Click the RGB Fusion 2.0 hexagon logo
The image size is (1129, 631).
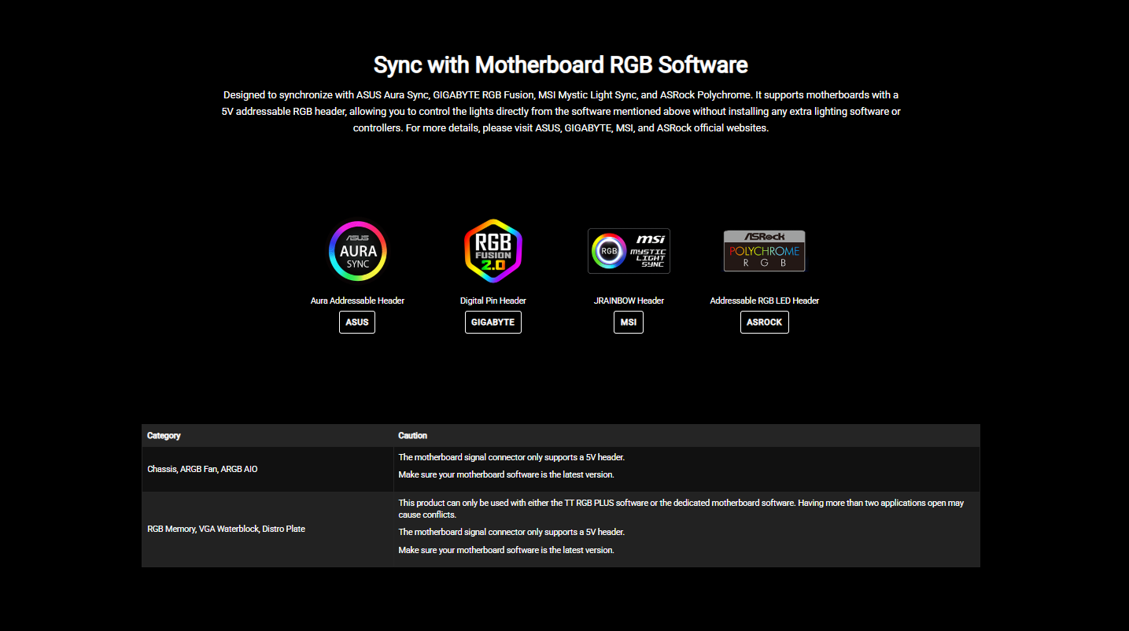[493, 251]
